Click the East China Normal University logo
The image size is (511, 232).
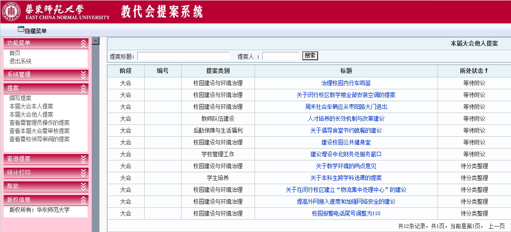(11, 11)
